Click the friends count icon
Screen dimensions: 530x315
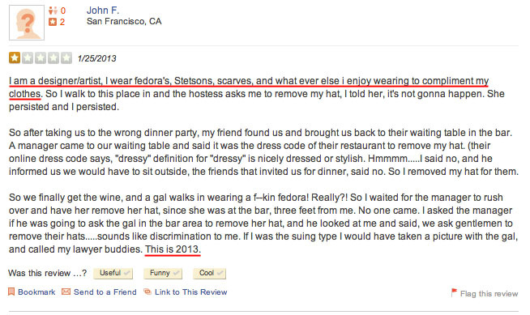coord(53,11)
